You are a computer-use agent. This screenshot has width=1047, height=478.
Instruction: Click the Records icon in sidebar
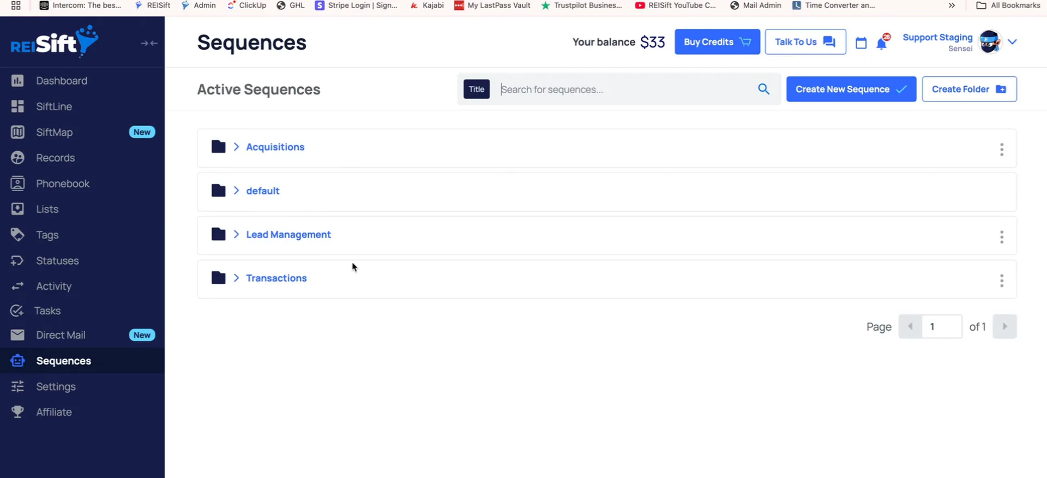pyautogui.click(x=17, y=158)
